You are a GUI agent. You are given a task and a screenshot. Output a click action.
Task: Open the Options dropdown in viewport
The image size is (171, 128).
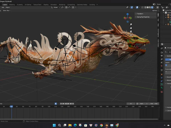pos(155,11)
